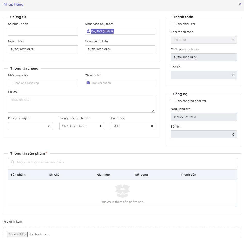Viewport: 244px width, 238px height.
Task: Remove the Duy Thái employee tag
Action: pos(112,31)
